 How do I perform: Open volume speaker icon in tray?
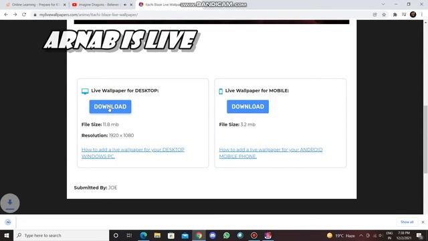pyautogui.click(x=381, y=236)
